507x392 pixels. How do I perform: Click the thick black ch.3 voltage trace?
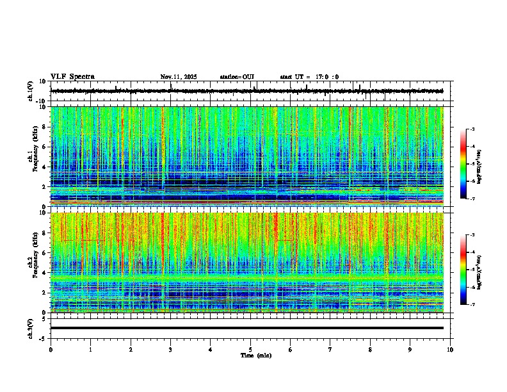pyautogui.click(x=247, y=328)
